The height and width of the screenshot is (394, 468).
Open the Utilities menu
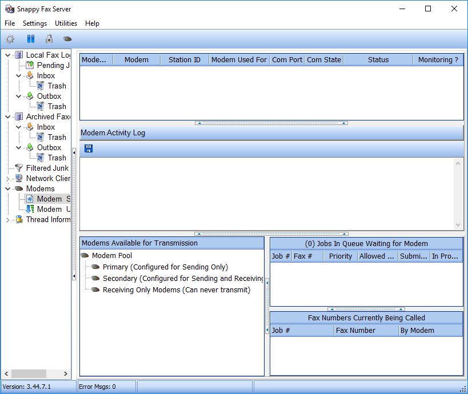[66, 23]
